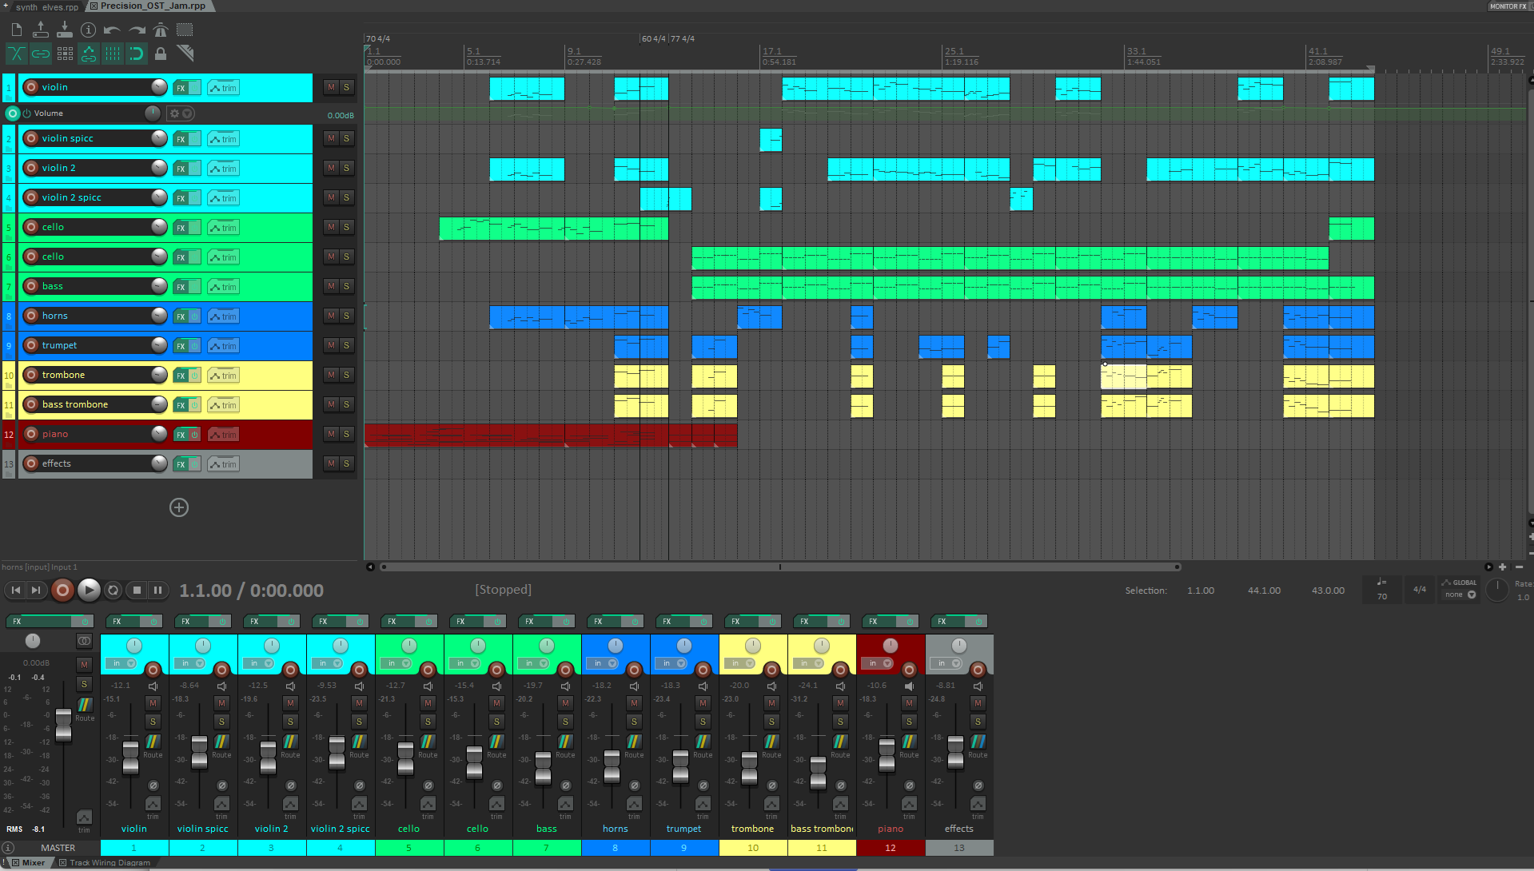The width and height of the screenshot is (1534, 871).
Task: Click the transport record button
Action: 62,591
